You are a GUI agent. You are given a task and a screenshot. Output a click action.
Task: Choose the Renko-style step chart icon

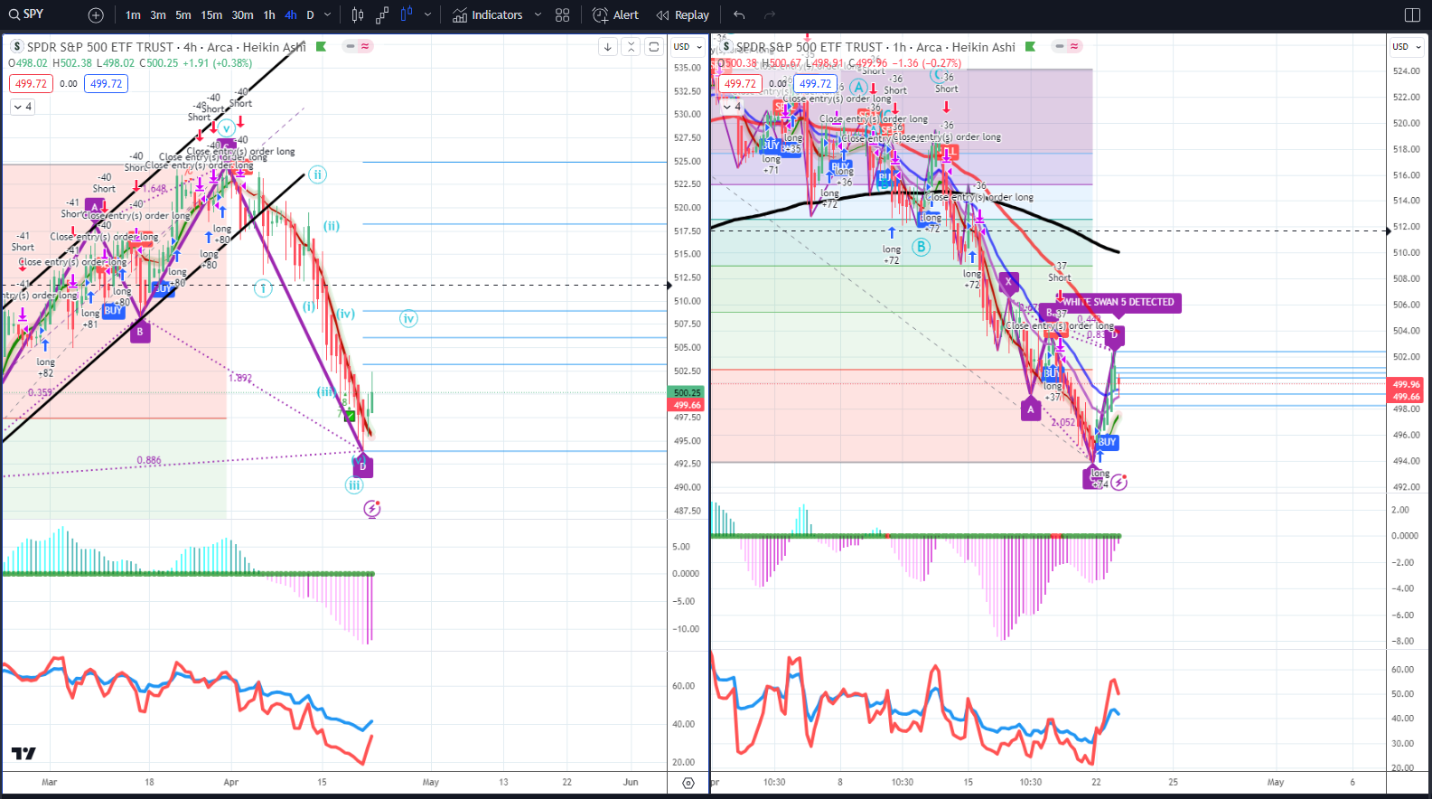[x=382, y=15]
